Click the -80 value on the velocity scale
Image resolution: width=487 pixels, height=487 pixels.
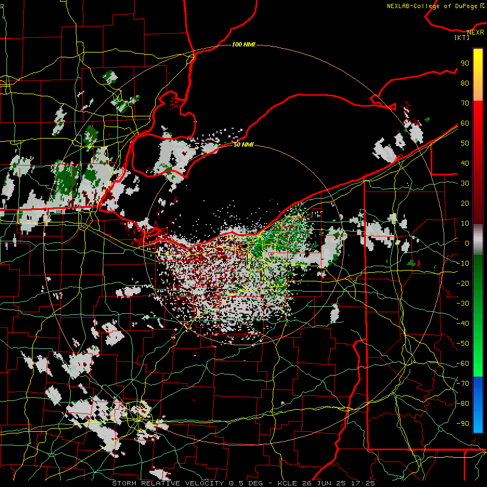[463, 404]
